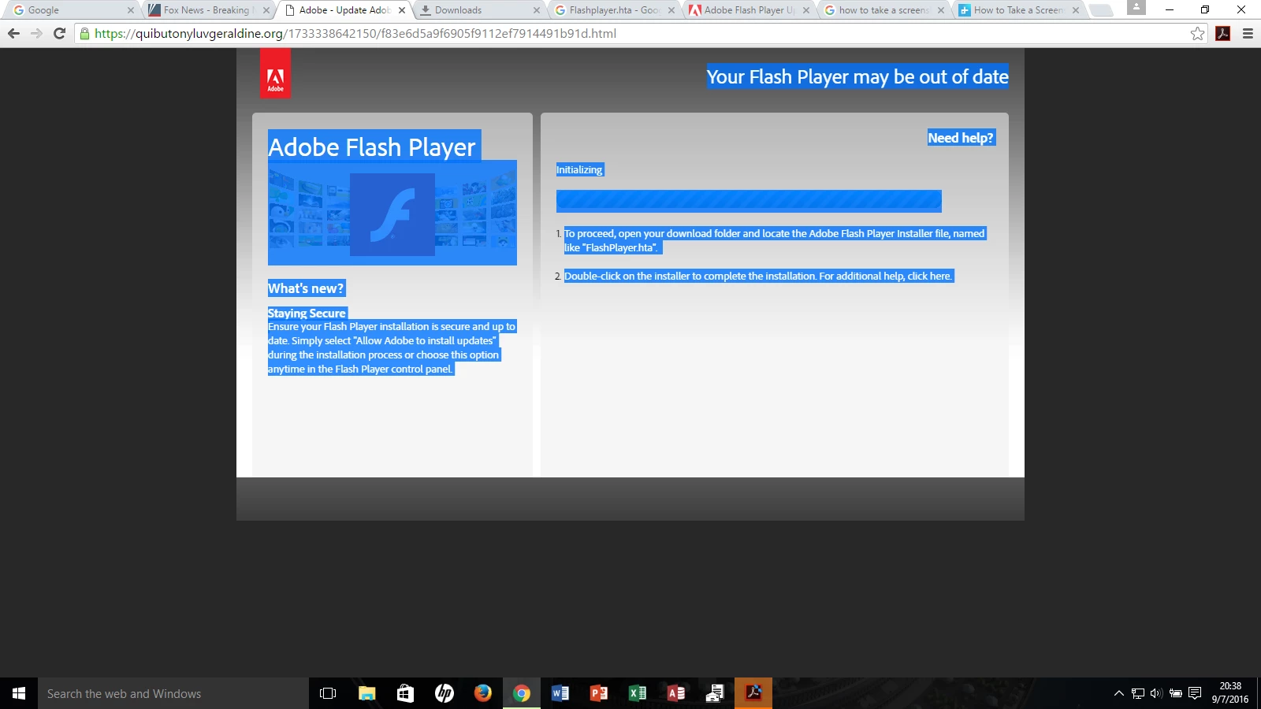Open the Chrome hamburger menu
The height and width of the screenshot is (709, 1261).
click(x=1248, y=33)
